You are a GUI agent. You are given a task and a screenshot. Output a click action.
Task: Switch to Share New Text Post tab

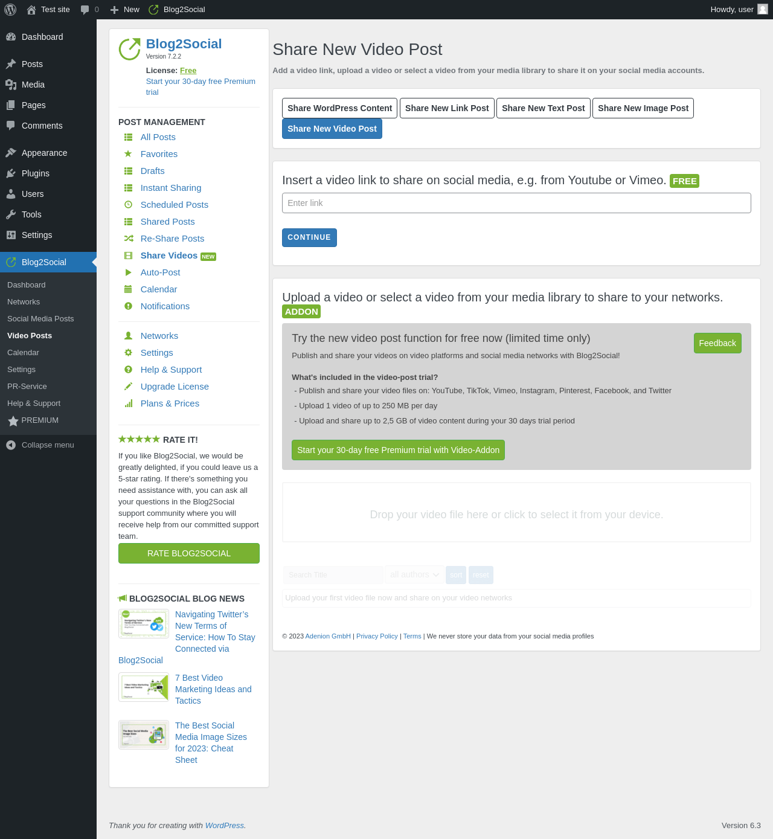[x=544, y=108]
